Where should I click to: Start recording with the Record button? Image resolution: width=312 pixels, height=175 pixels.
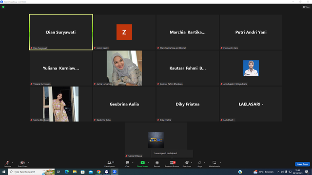157,164
